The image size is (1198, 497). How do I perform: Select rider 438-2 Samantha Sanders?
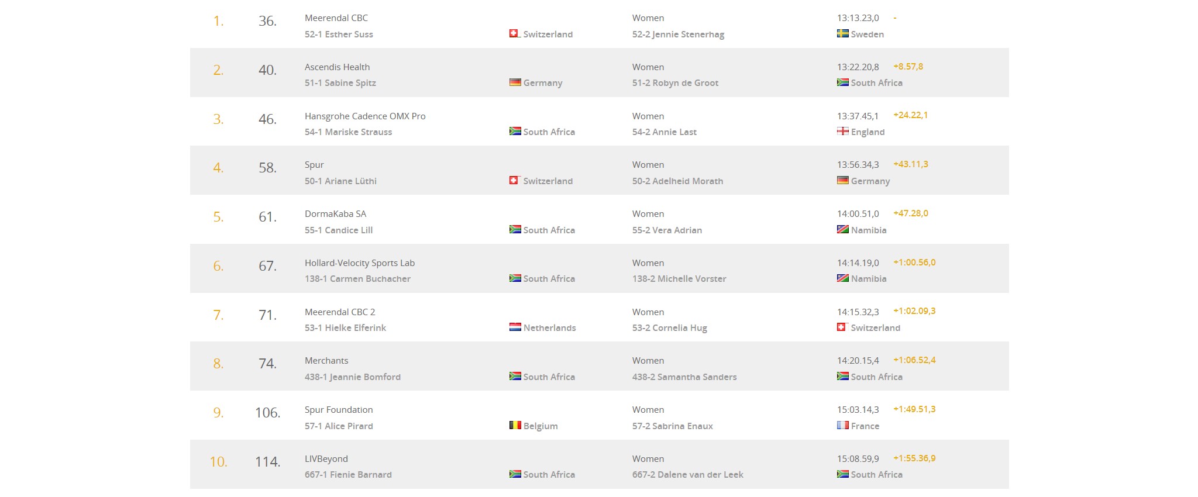coord(684,377)
